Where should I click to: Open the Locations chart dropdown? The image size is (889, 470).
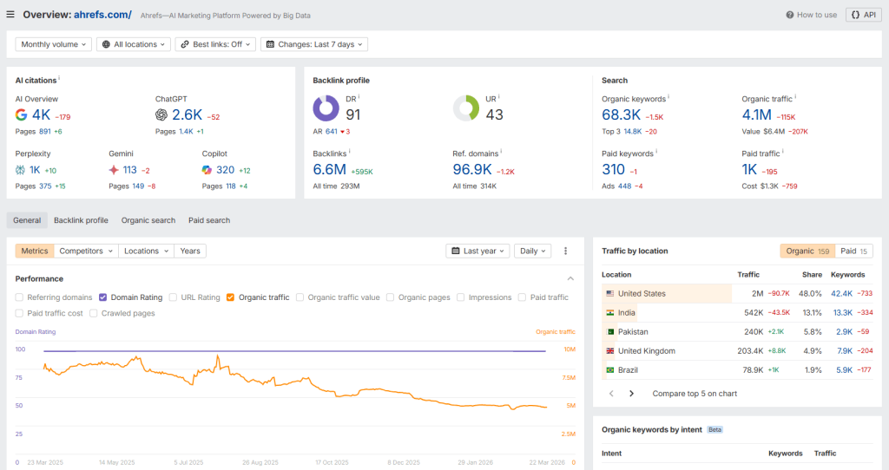tap(146, 251)
